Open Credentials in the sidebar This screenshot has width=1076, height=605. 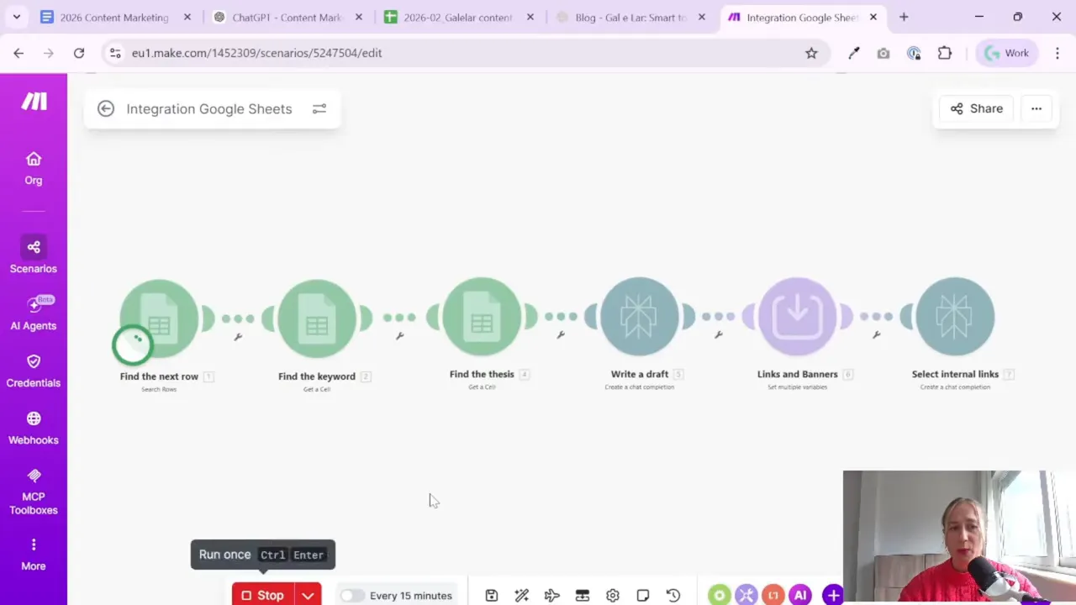click(x=34, y=371)
